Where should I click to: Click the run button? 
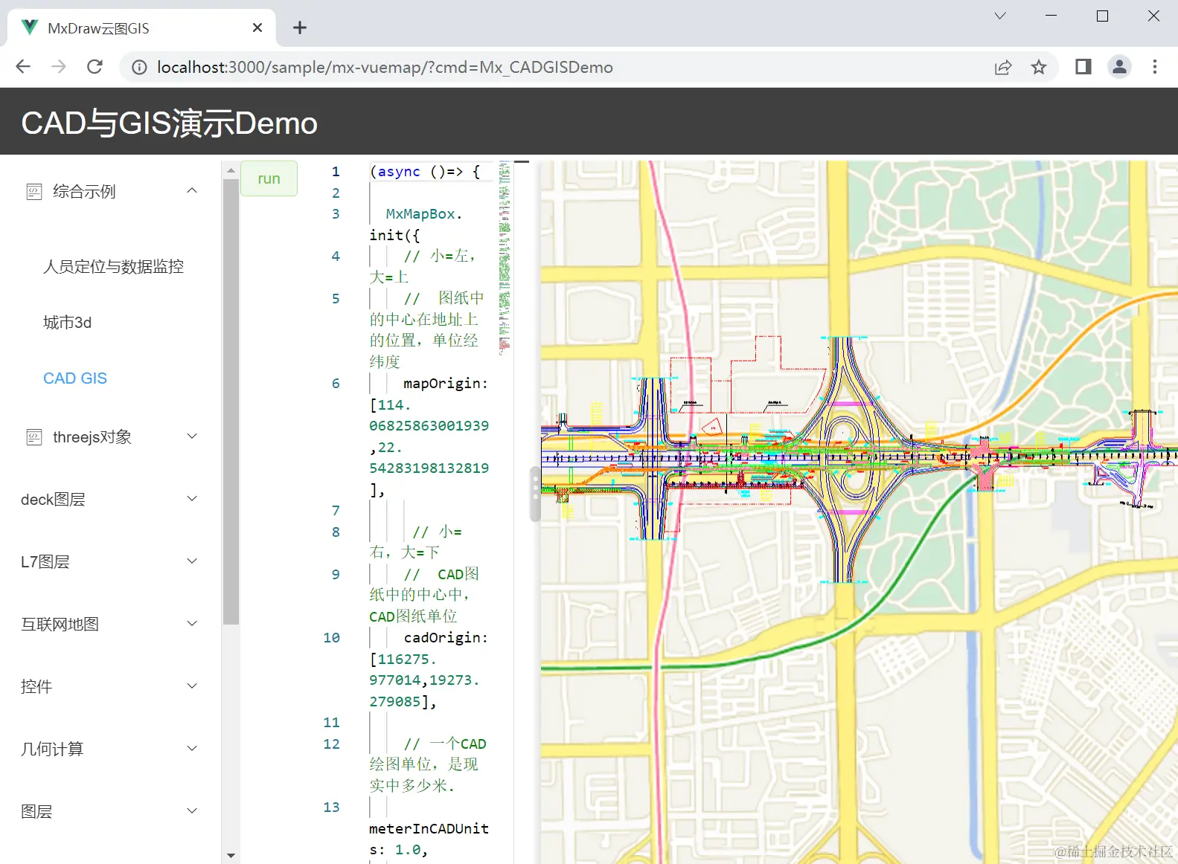pos(269,178)
